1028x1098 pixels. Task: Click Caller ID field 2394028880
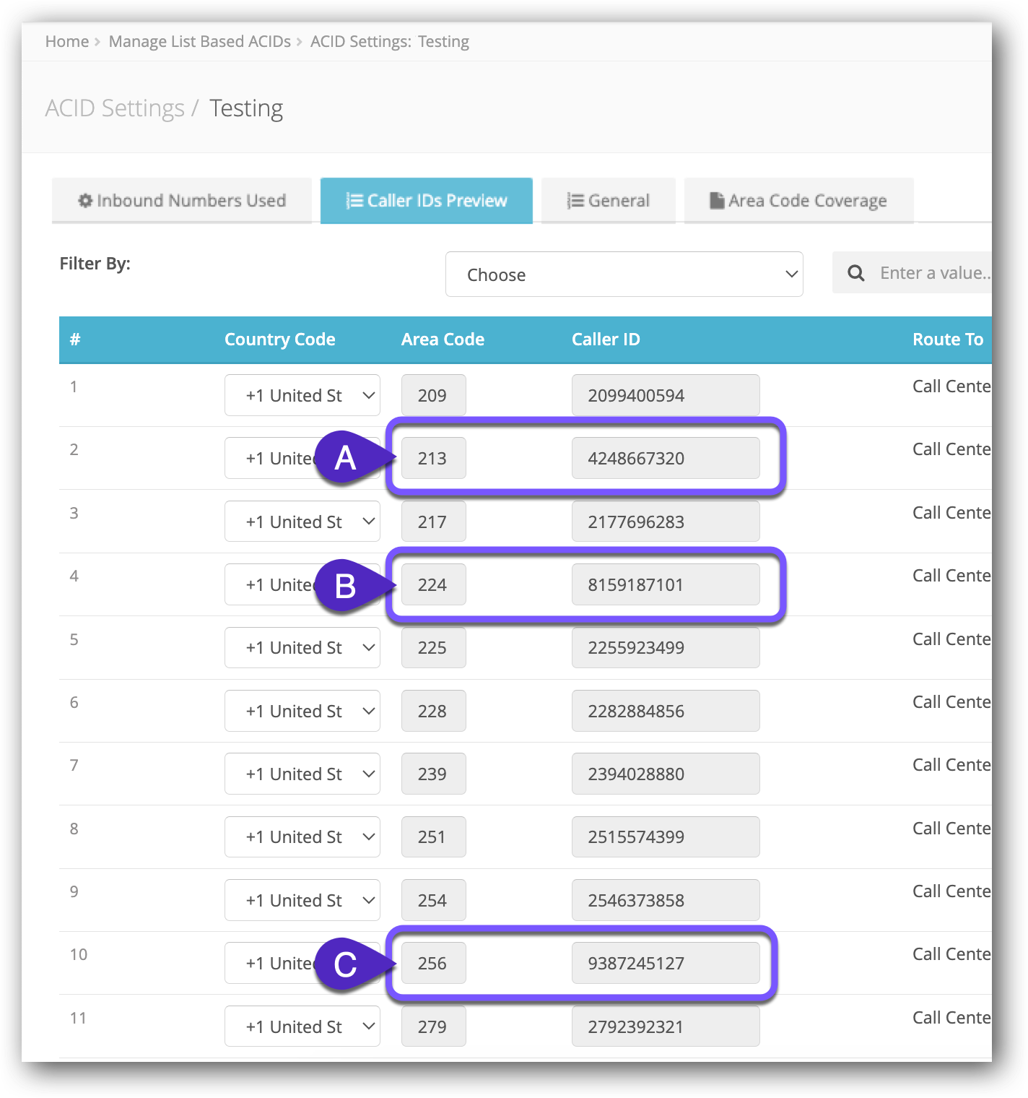coord(666,774)
